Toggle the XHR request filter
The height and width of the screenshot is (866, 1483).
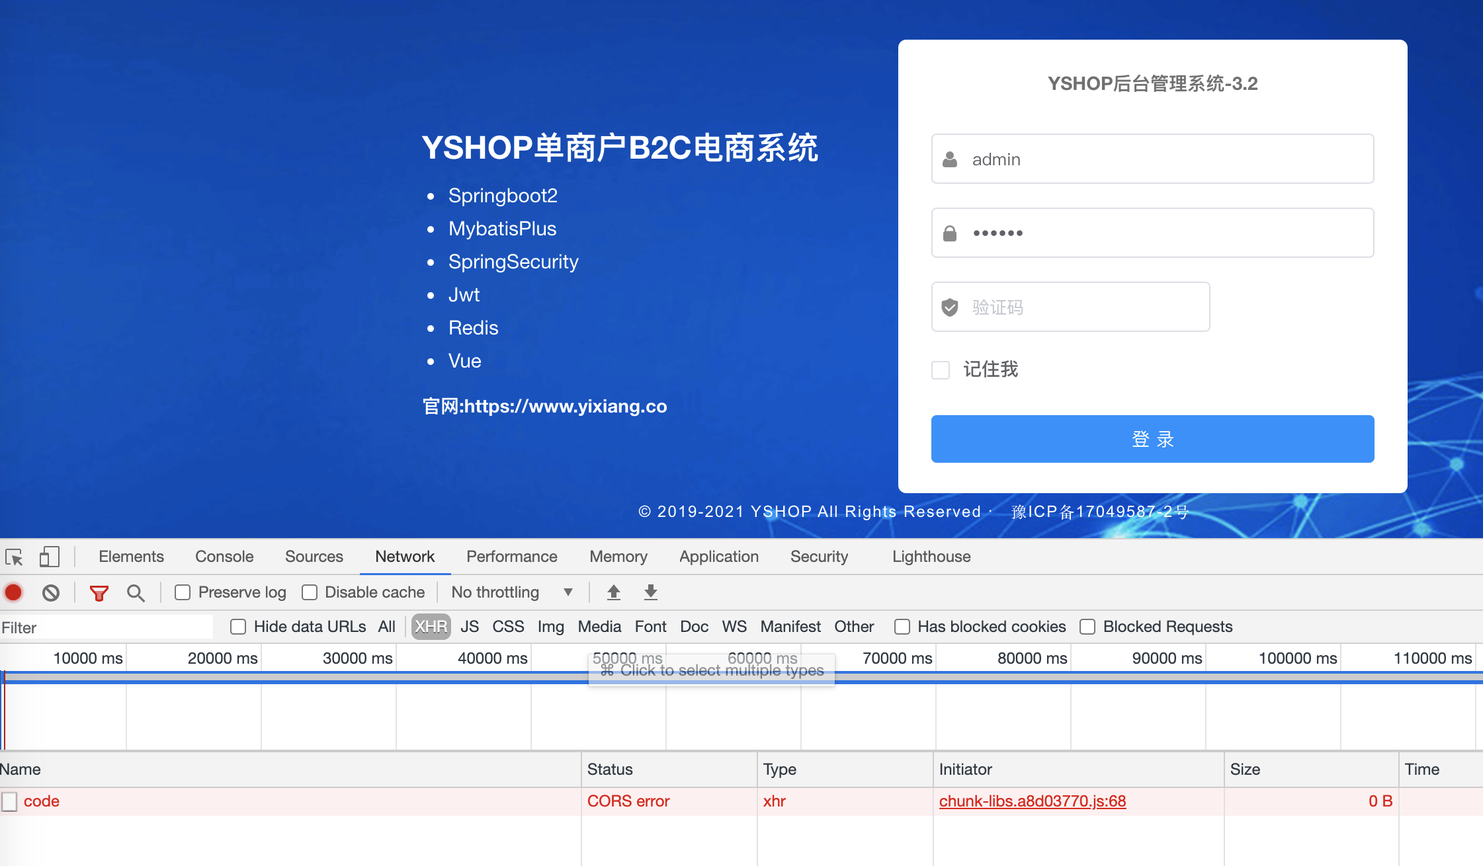[x=431, y=627]
